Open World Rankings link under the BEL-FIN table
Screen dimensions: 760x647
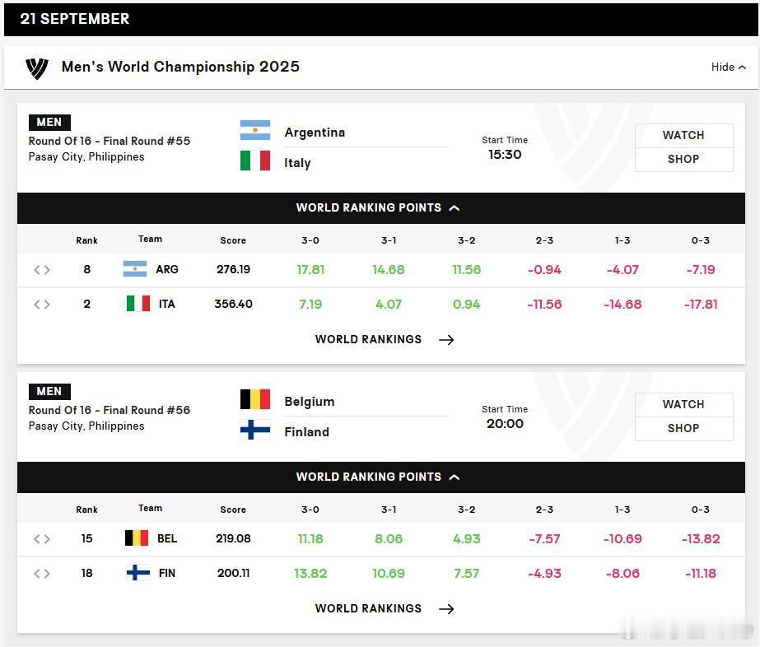[x=385, y=608]
